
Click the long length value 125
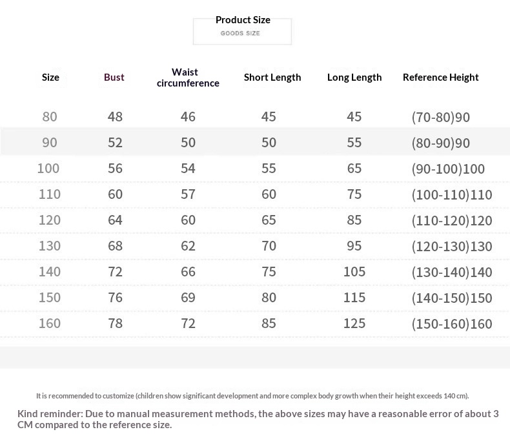(354, 324)
